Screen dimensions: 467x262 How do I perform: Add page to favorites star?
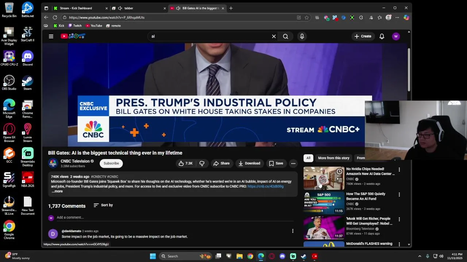(307, 17)
